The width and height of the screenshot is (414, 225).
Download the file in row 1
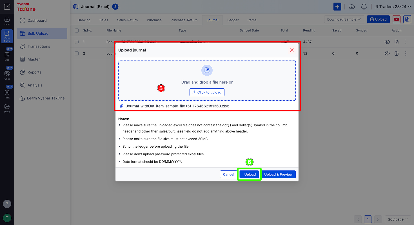(x=397, y=42)
